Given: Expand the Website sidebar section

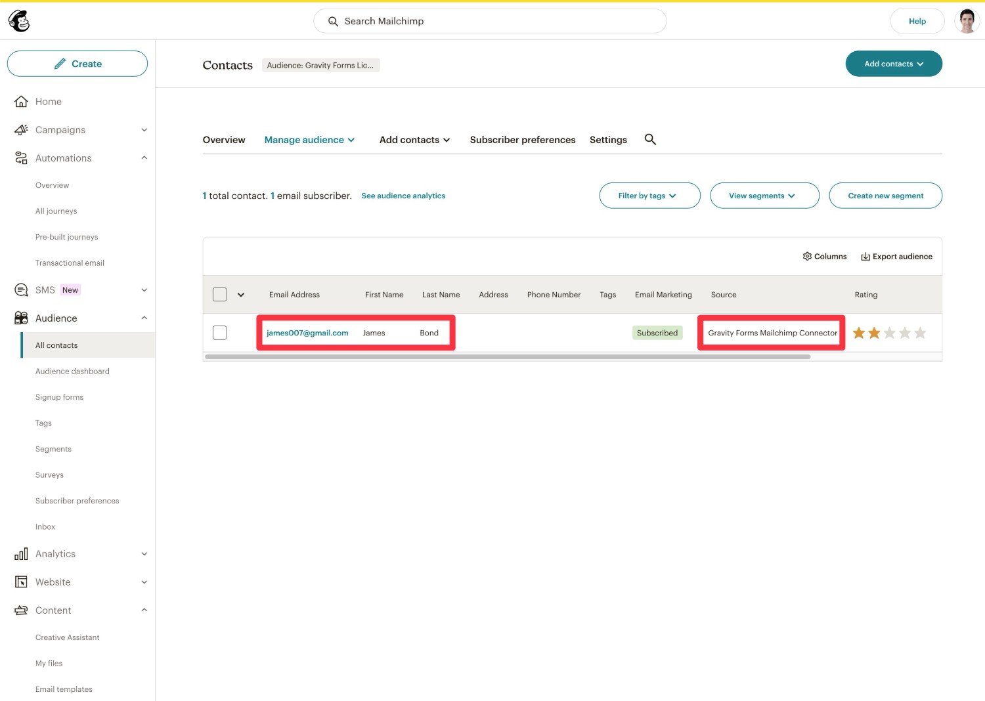Looking at the screenshot, I should [x=144, y=582].
